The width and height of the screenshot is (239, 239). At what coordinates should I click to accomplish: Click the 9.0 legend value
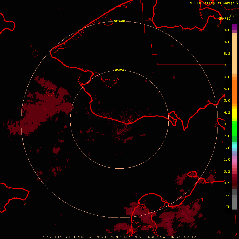(227, 42)
